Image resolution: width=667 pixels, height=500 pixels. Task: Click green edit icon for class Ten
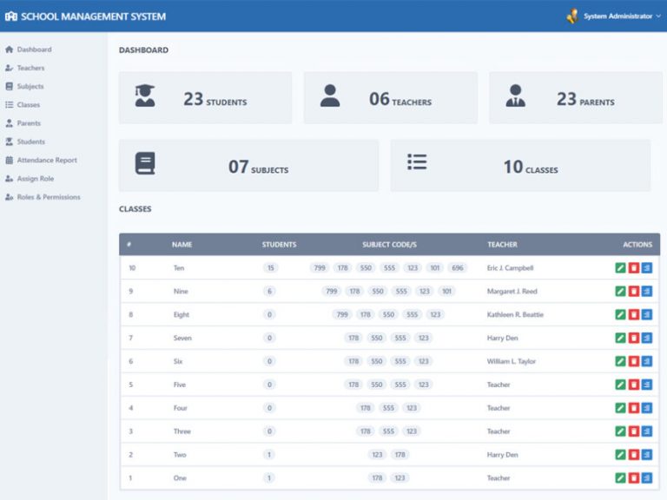pos(620,268)
